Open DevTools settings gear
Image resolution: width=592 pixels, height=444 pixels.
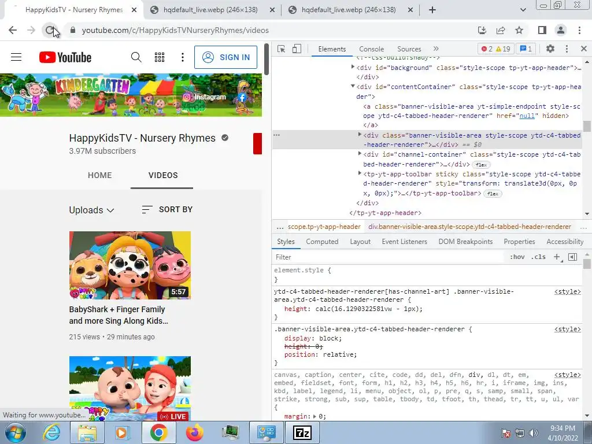pos(550,49)
